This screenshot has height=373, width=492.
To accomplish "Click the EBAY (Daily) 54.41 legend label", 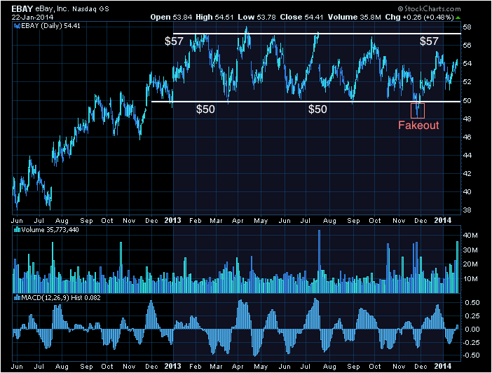I will pyautogui.click(x=51, y=26).
